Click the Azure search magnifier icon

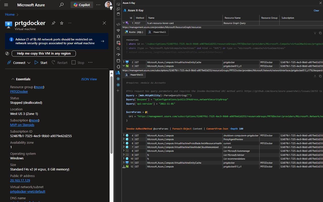point(61,5)
